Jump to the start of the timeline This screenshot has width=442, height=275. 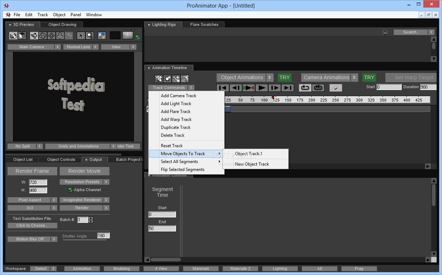point(223,87)
